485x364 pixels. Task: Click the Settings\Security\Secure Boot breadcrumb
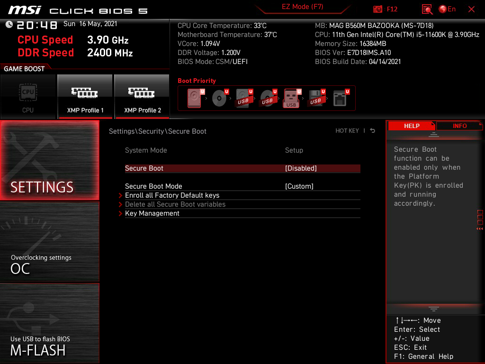pyautogui.click(x=157, y=131)
